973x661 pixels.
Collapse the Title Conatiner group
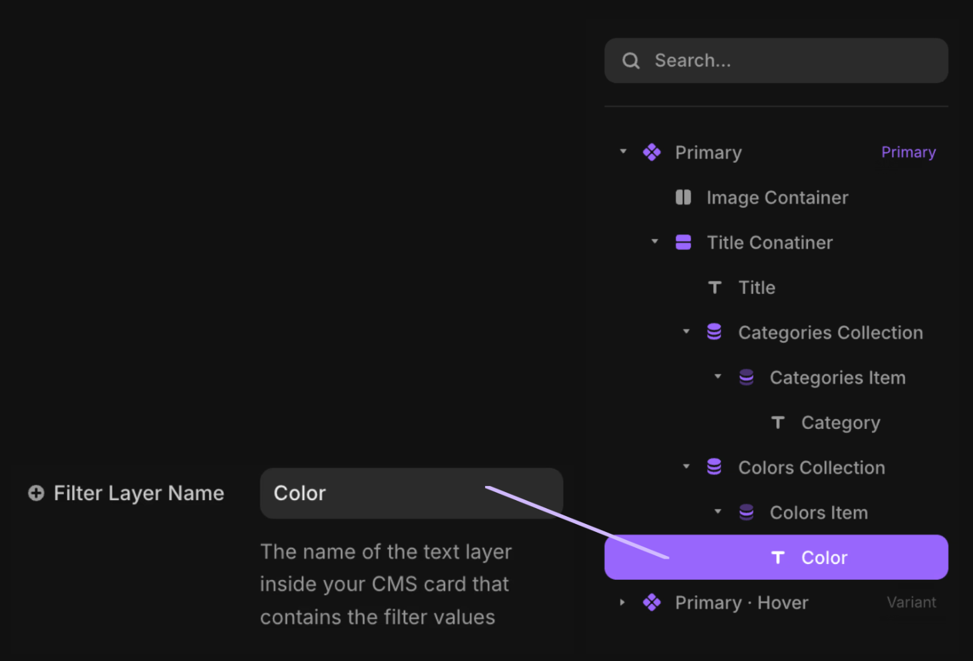655,241
